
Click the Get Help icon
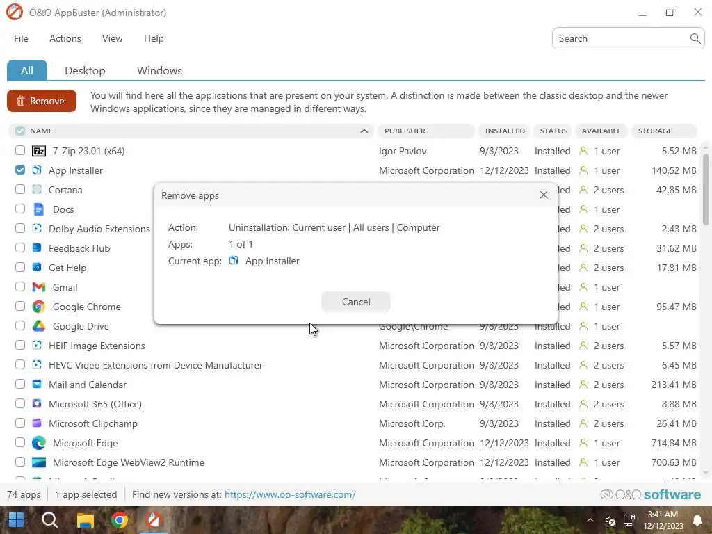point(37,268)
